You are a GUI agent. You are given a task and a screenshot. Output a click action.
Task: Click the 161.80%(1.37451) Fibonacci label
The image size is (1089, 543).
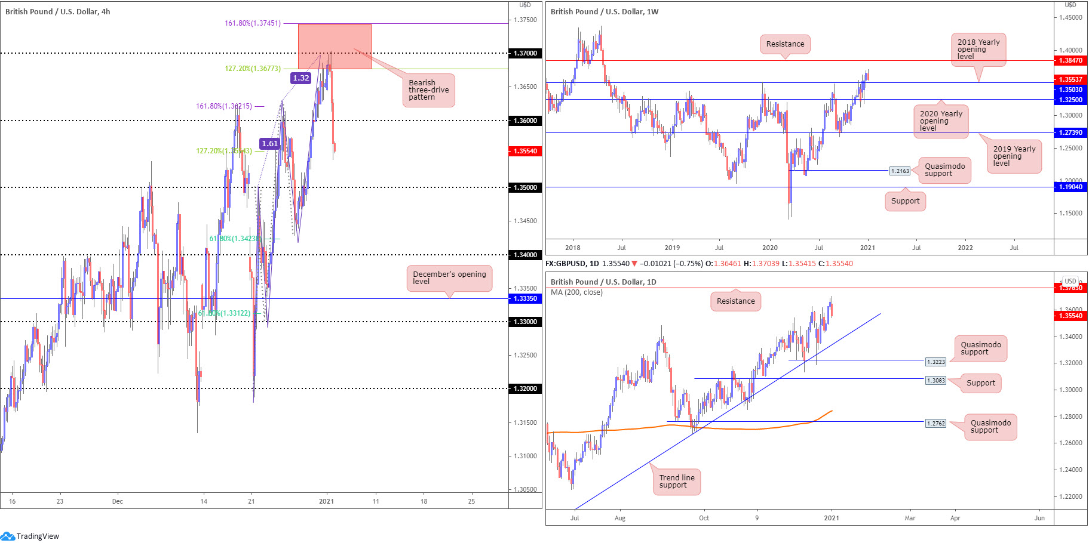coord(253,23)
